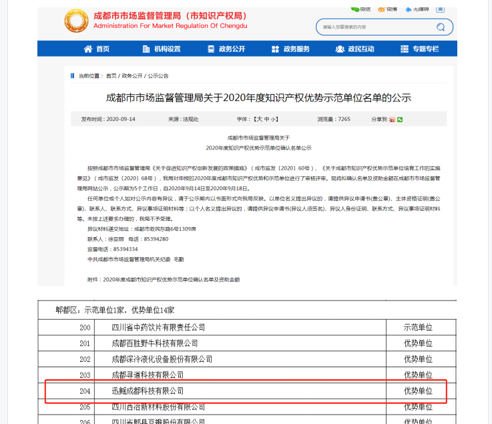Open the 专题专栏 menu item
The width and height of the screenshot is (492, 424).
pos(420,49)
